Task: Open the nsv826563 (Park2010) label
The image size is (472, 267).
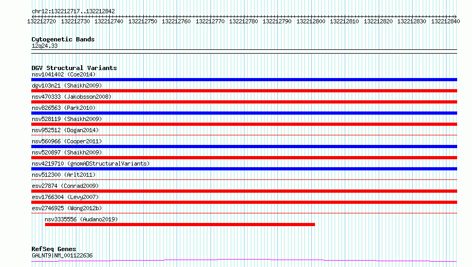Action: click(x=64, y=108)
